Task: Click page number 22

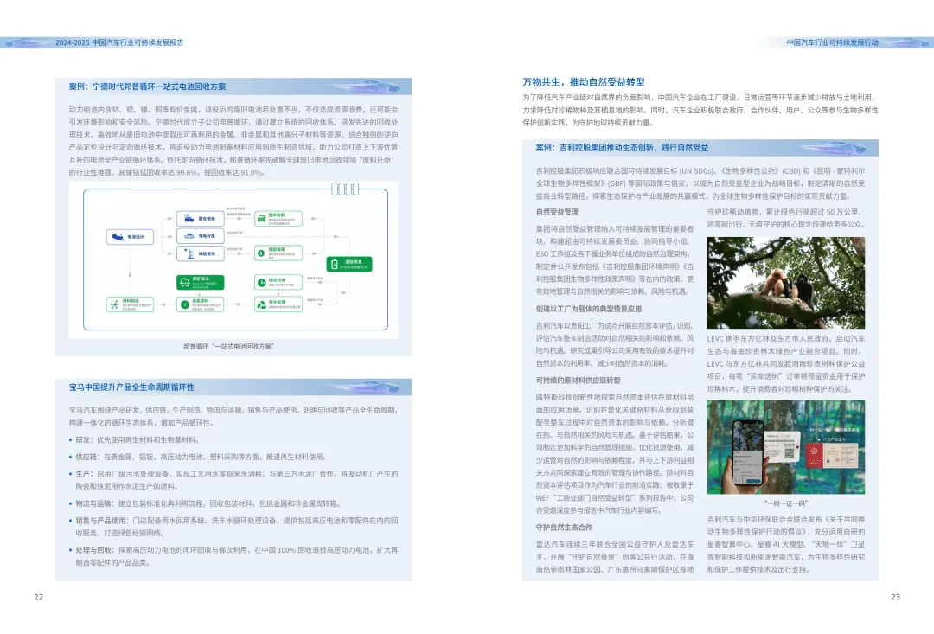Action: [39, 597]
